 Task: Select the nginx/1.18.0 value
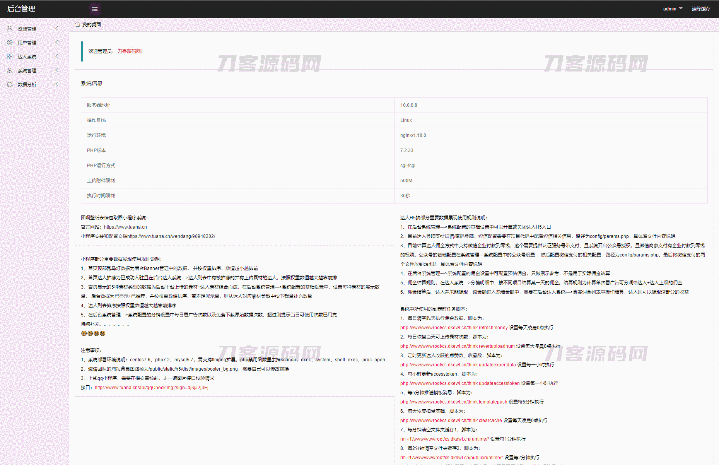413,135
